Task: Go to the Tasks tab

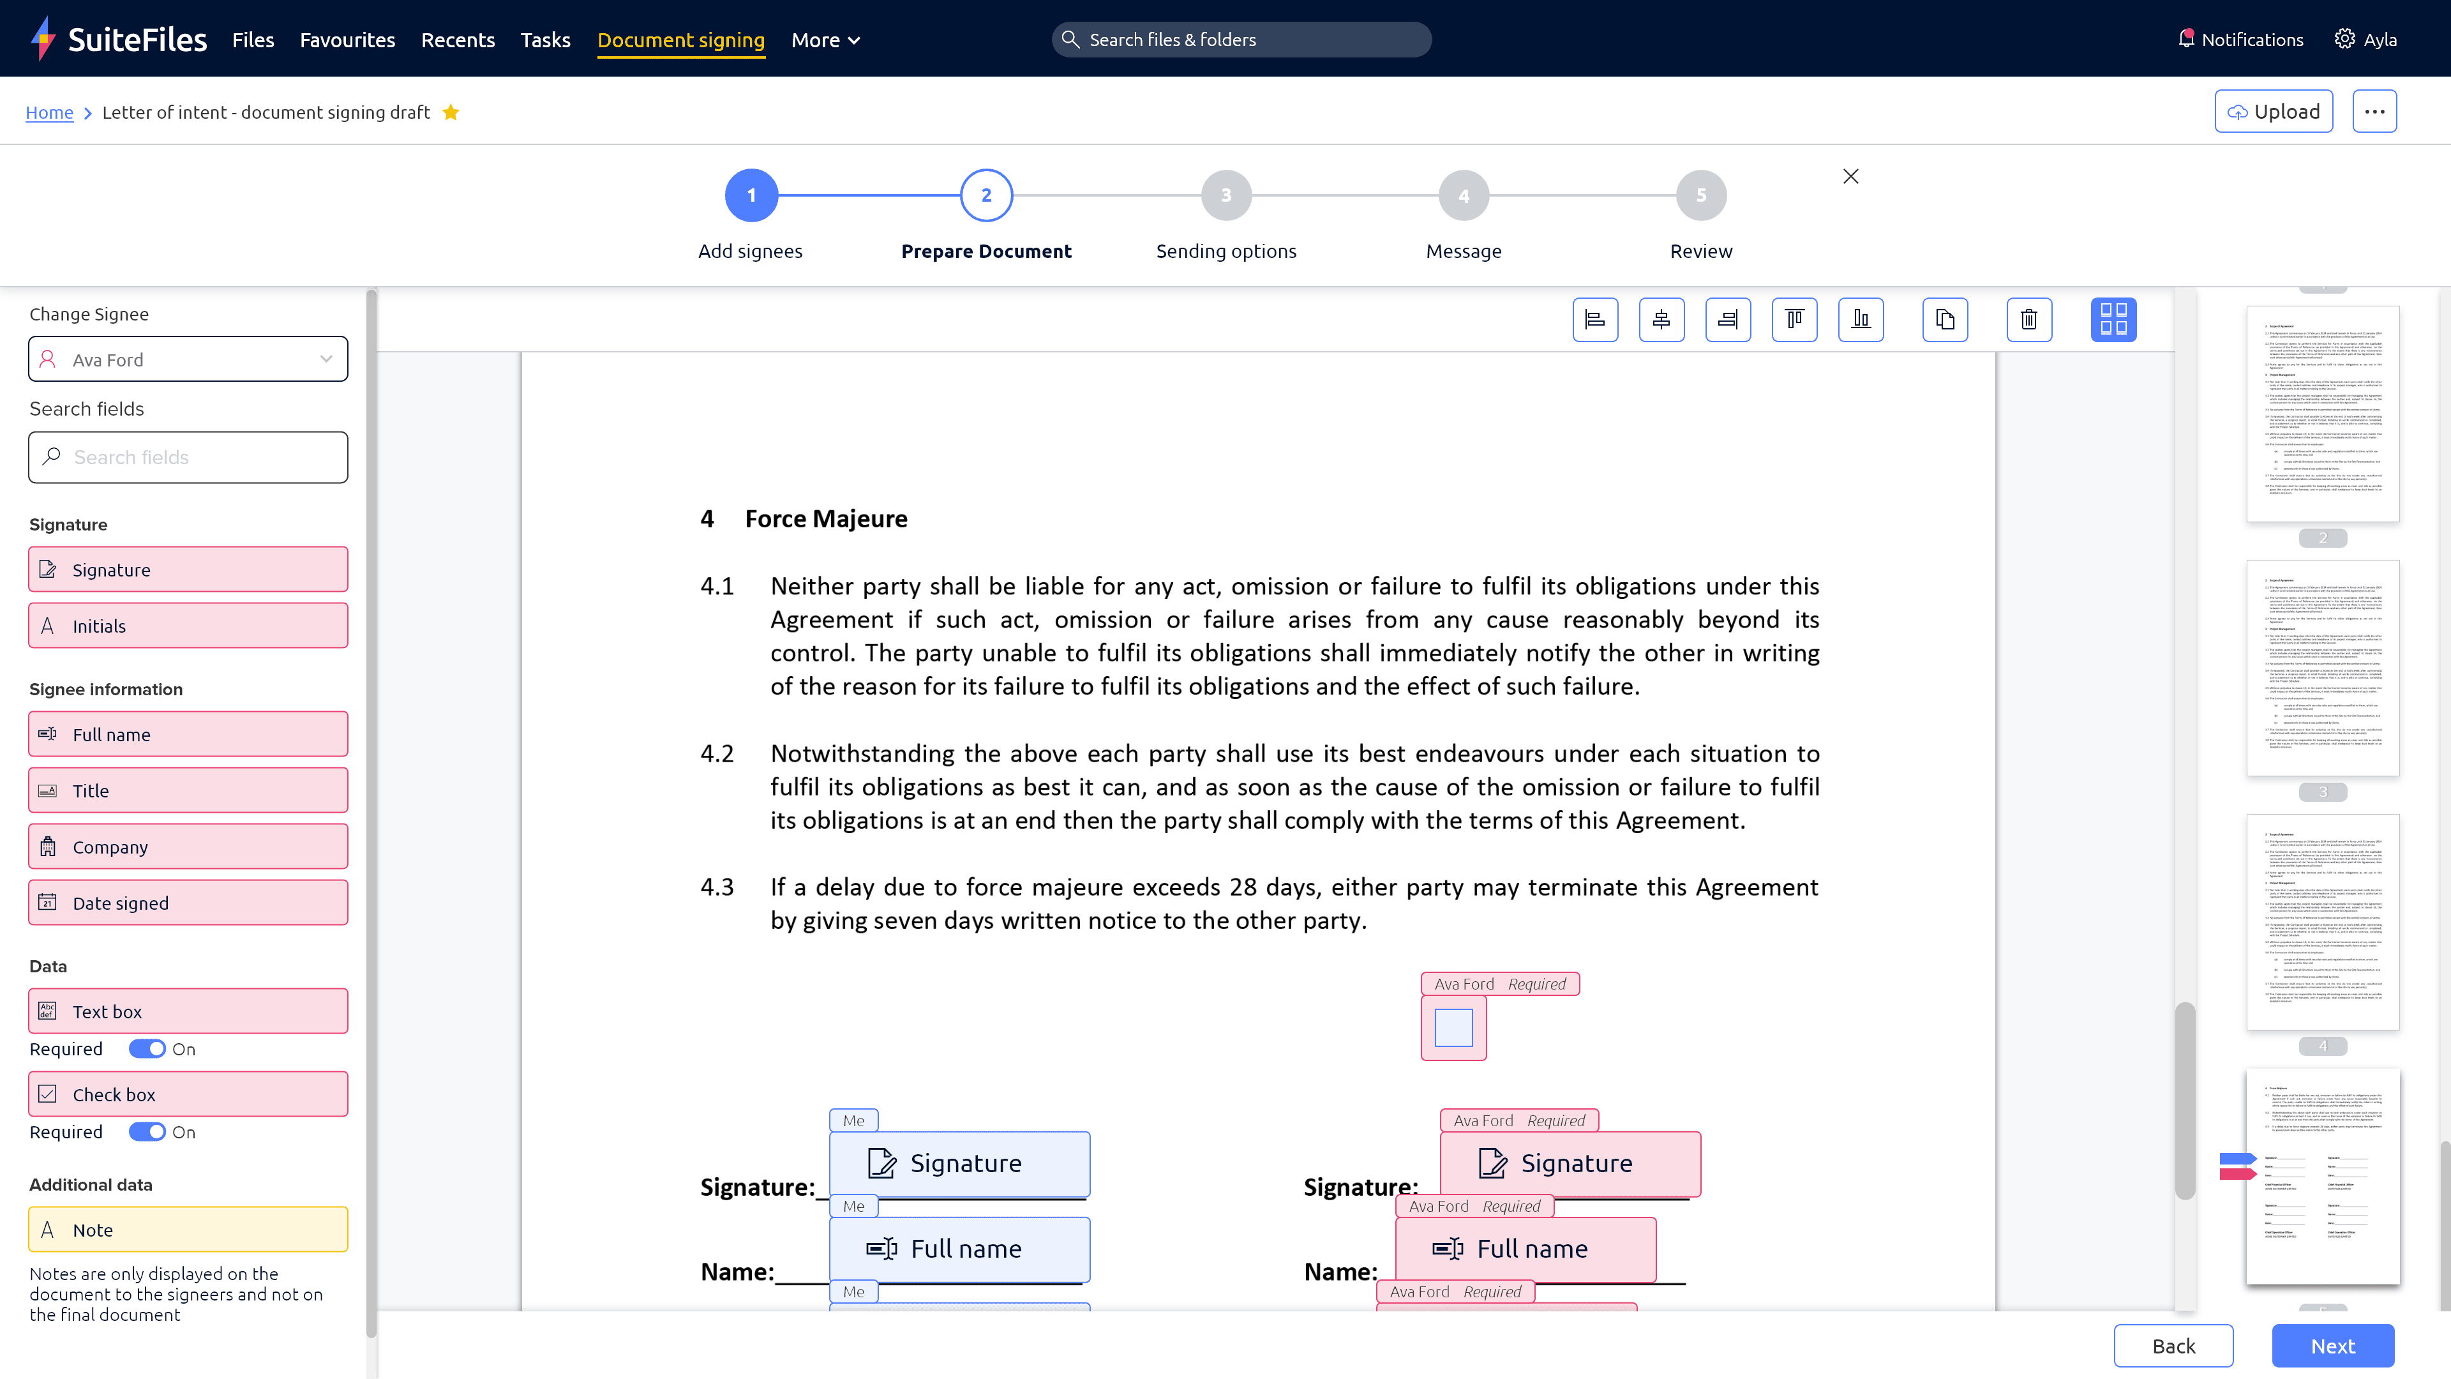Action: [545, 40]
